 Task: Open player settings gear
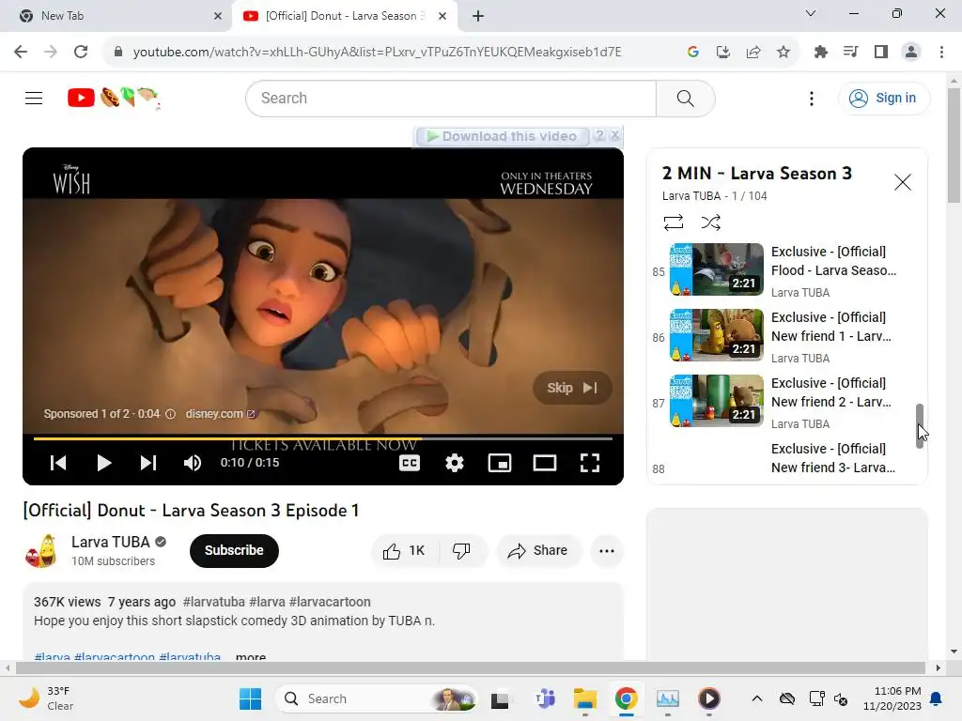(x=455, y=463)
